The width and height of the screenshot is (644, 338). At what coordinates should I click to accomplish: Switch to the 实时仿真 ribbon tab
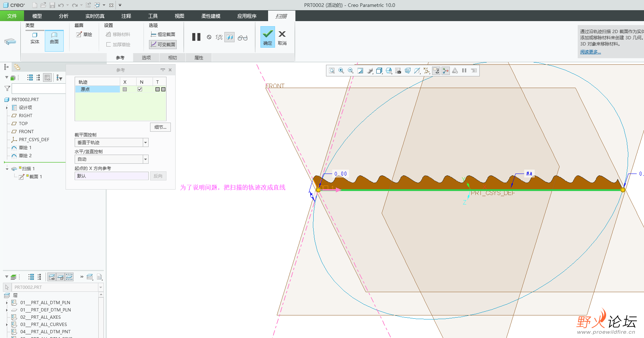[95, 16]
